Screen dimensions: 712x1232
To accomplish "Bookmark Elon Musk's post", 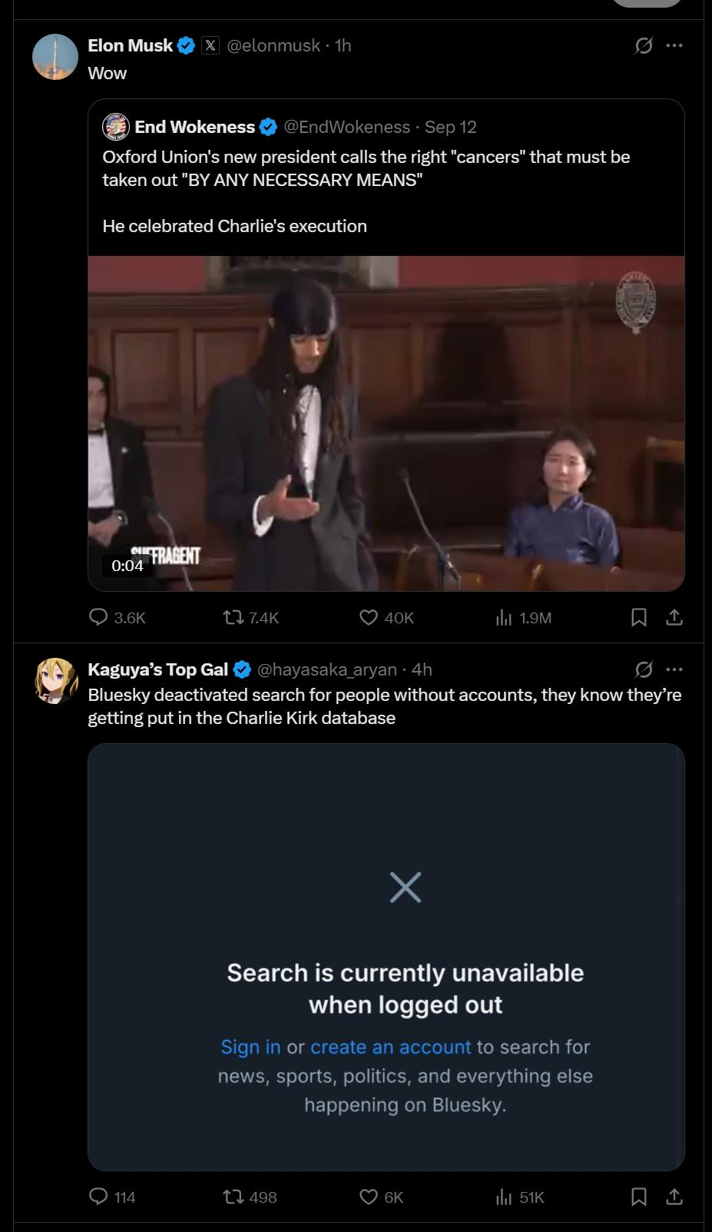I will tap(638, 617).
